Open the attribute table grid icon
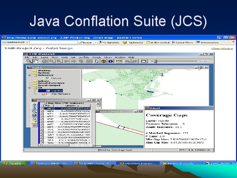 click(x=89, y=61)
